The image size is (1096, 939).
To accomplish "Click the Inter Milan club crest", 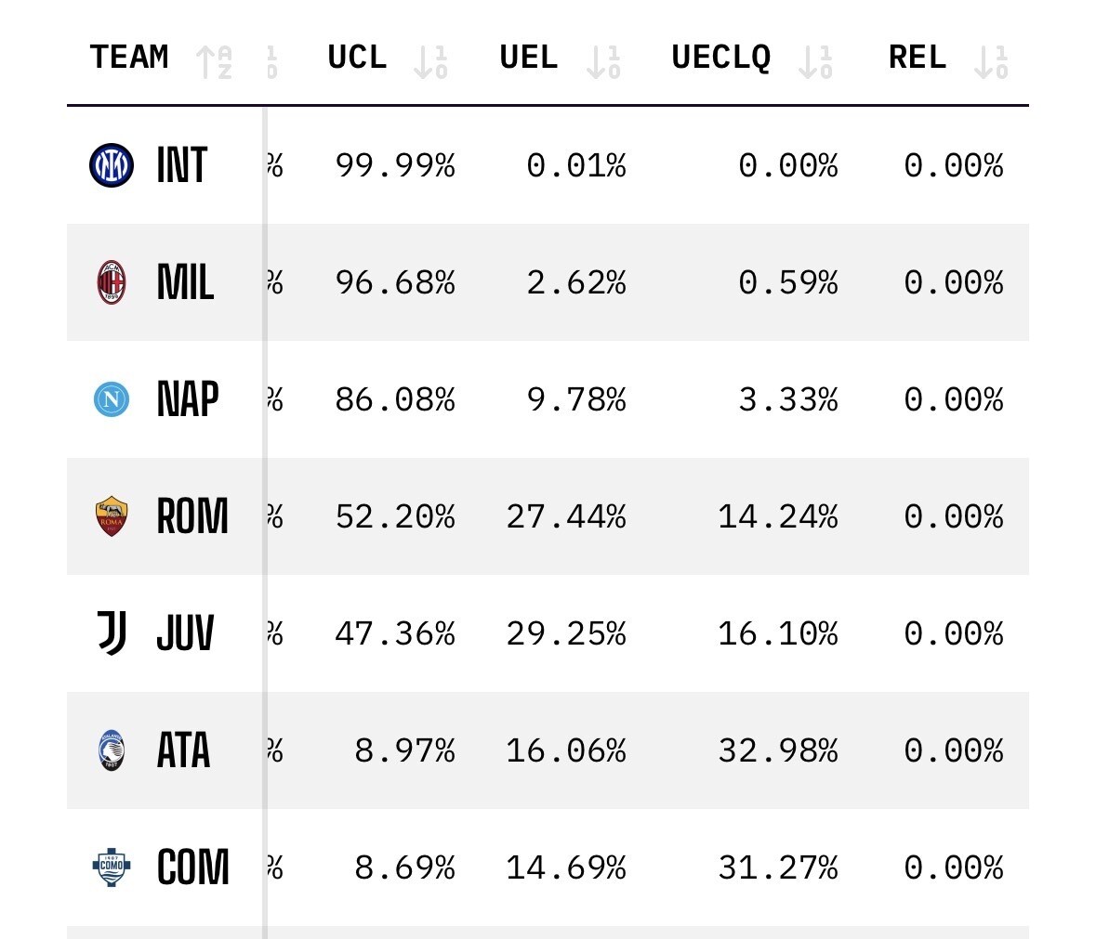I will pyautogui.click(x=112, y=166).
